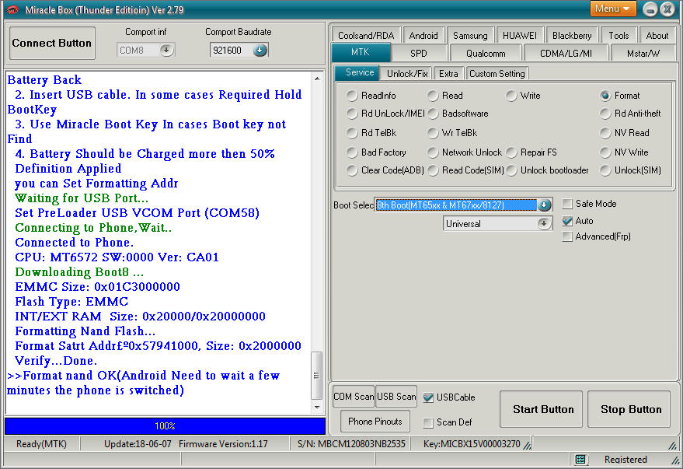Select the Clear Code(ADB) radio option
Image resolution: width=683 pixels, height=469 pixels.
coord(352,170)
